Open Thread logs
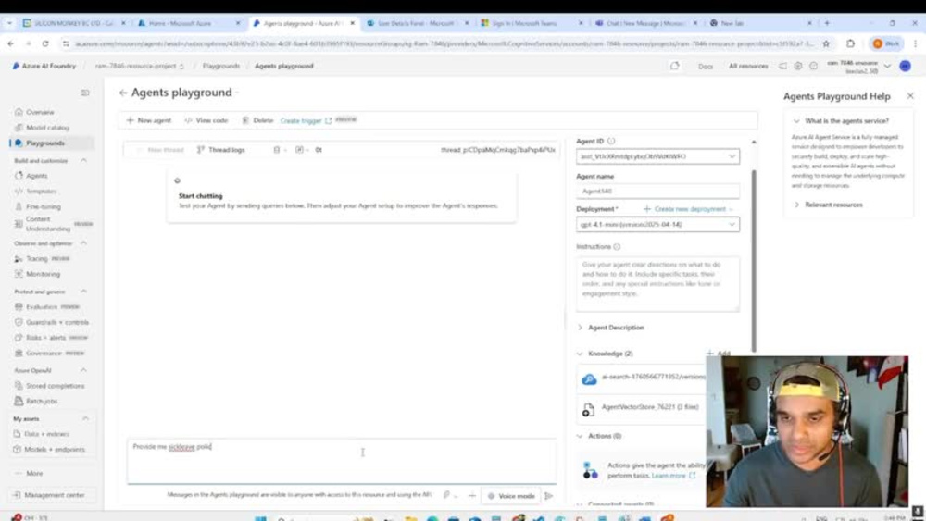926x521 pixels. tap(221, 150)
